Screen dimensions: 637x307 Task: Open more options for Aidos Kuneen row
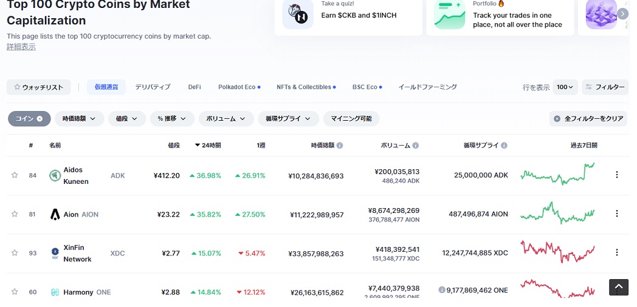tap(617, 174)
